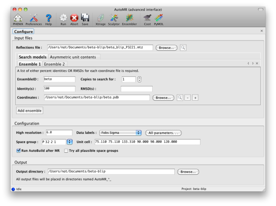Viewport: 276px width, 206px height.
Task: Start the job with the Run icon
Action: pyautogui.click(x=63, y=18)
